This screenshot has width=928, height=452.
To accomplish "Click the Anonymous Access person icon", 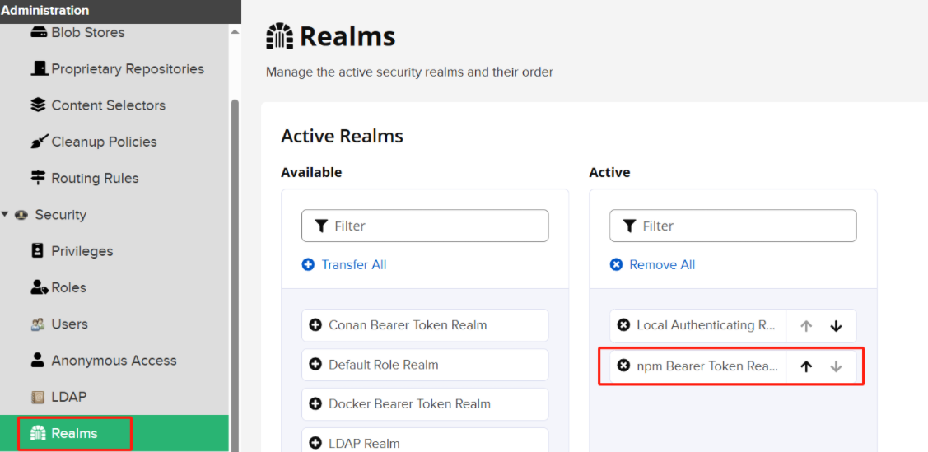I will point(37,361).
